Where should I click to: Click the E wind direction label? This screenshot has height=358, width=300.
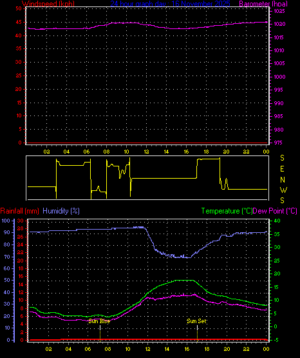click(x=282, y=169)
